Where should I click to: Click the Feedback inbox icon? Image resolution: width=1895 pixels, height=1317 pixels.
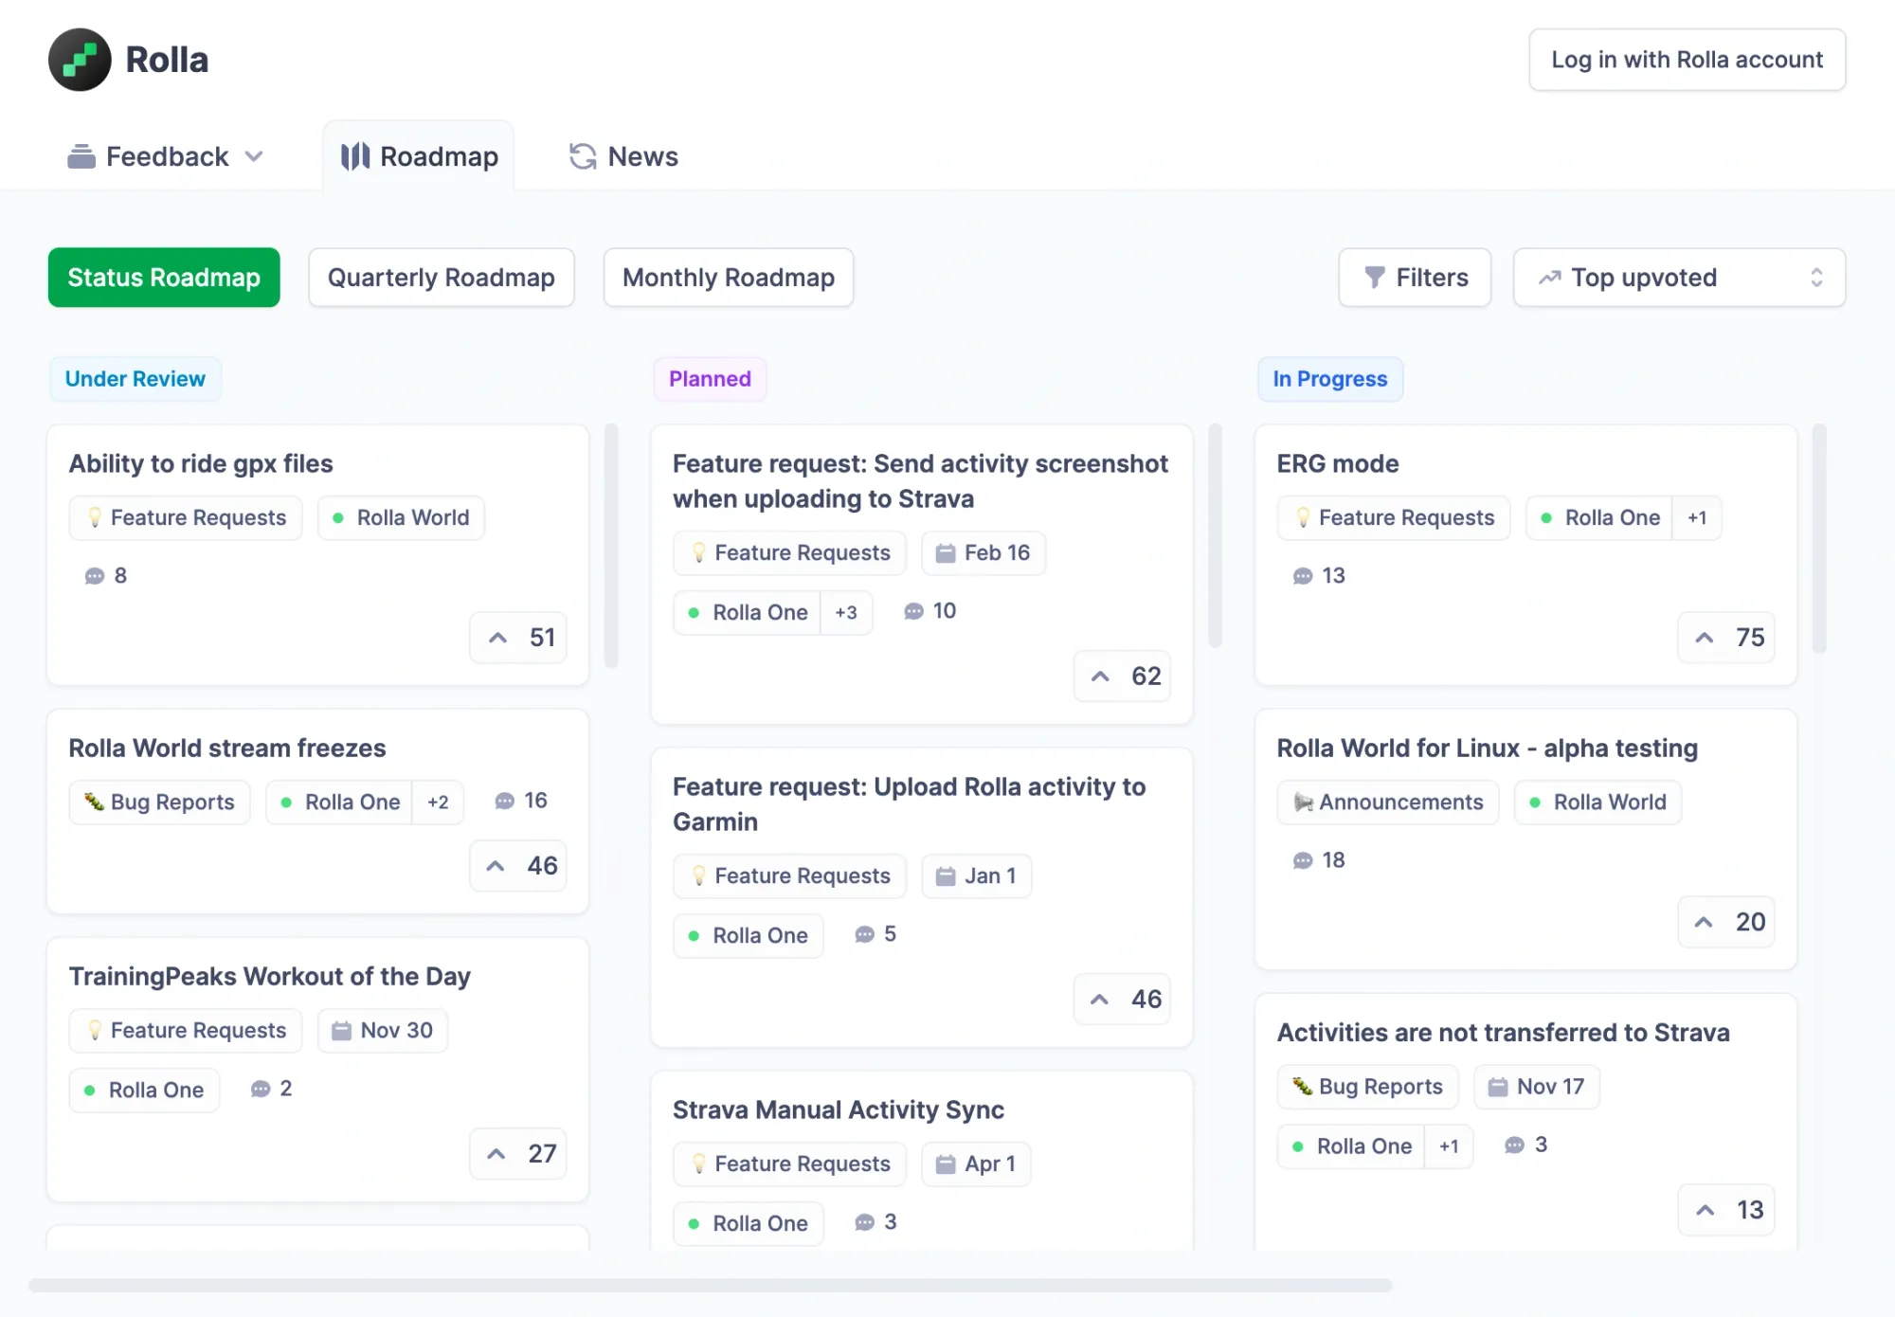(82, 155)
